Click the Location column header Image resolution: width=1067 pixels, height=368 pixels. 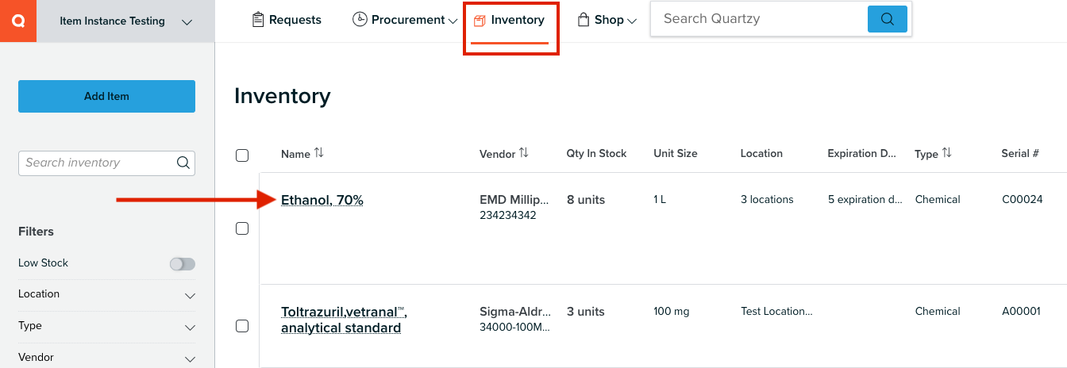tap(761, 153)
